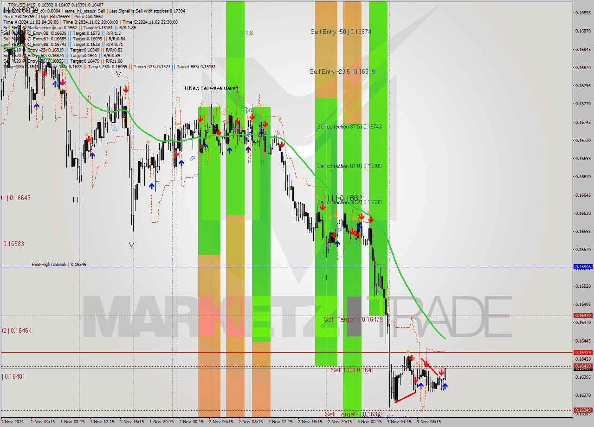Click the '1 Nov 2024' time axis label
594x427 pixels.
point(12,422)
